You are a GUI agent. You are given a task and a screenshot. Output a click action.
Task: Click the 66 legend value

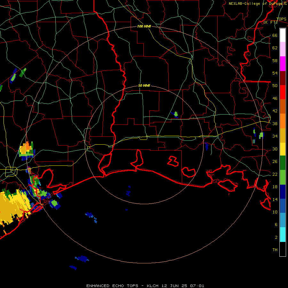coord(275,36)
